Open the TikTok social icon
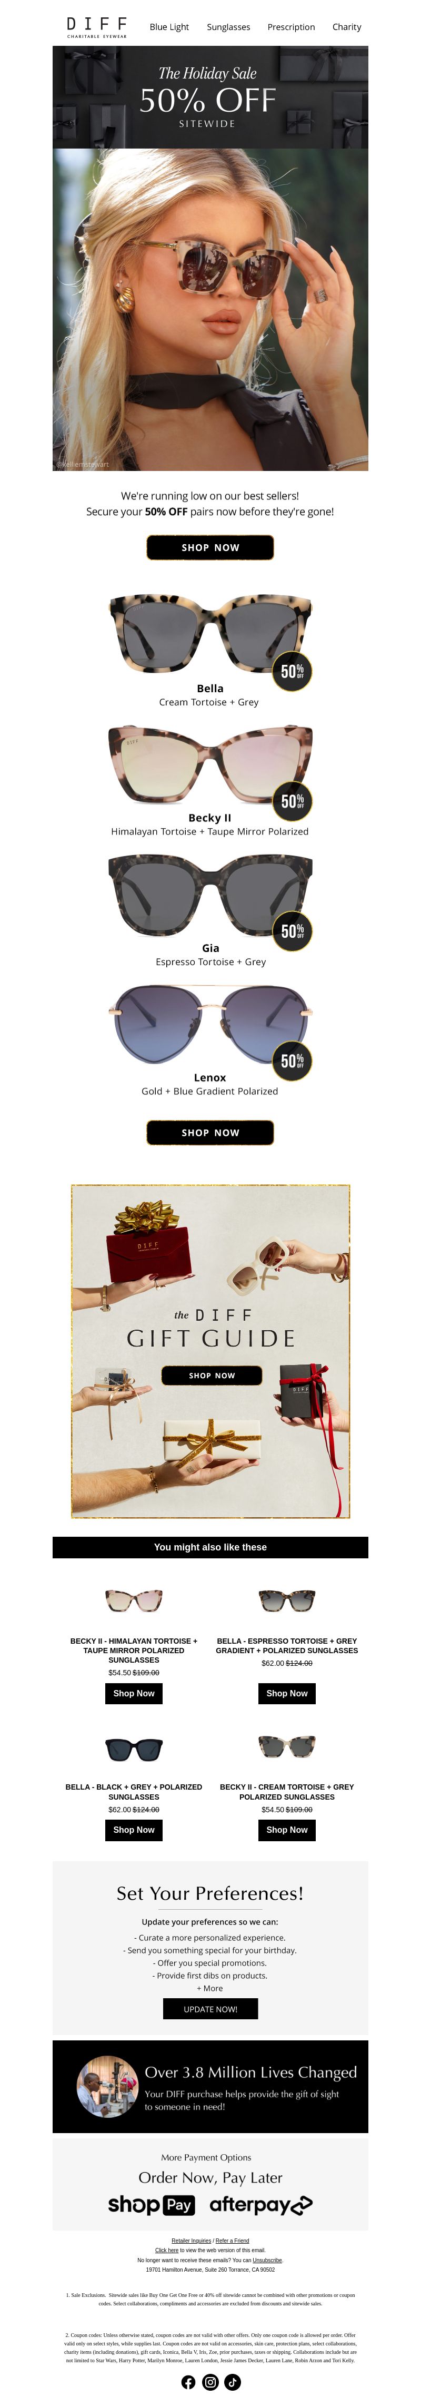This screenshot has width=421, height=2406. (x=233, y=2382)
